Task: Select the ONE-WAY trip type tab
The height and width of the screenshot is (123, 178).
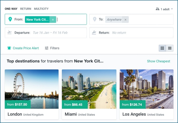Action: [11, 9]
